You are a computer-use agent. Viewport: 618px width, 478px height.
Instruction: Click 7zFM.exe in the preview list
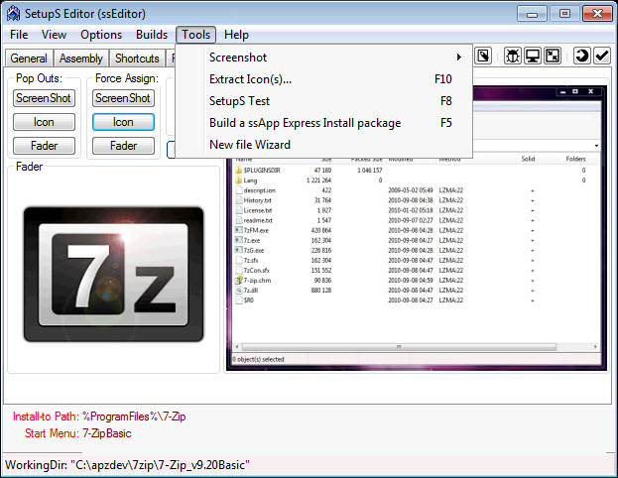click(256, 230)
